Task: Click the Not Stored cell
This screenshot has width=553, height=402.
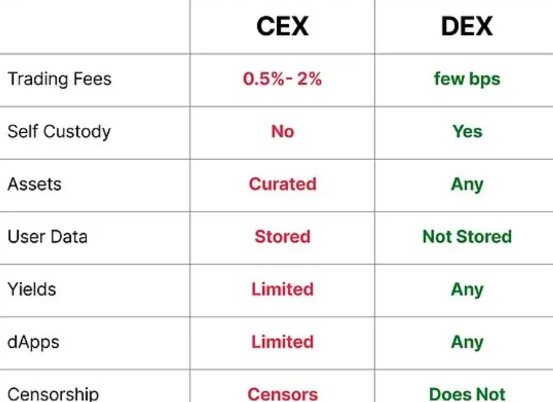Action: tap(467, 236)
